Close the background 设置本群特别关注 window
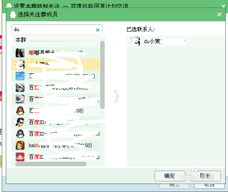The image size is (228, 192). (x=223, y=6)
